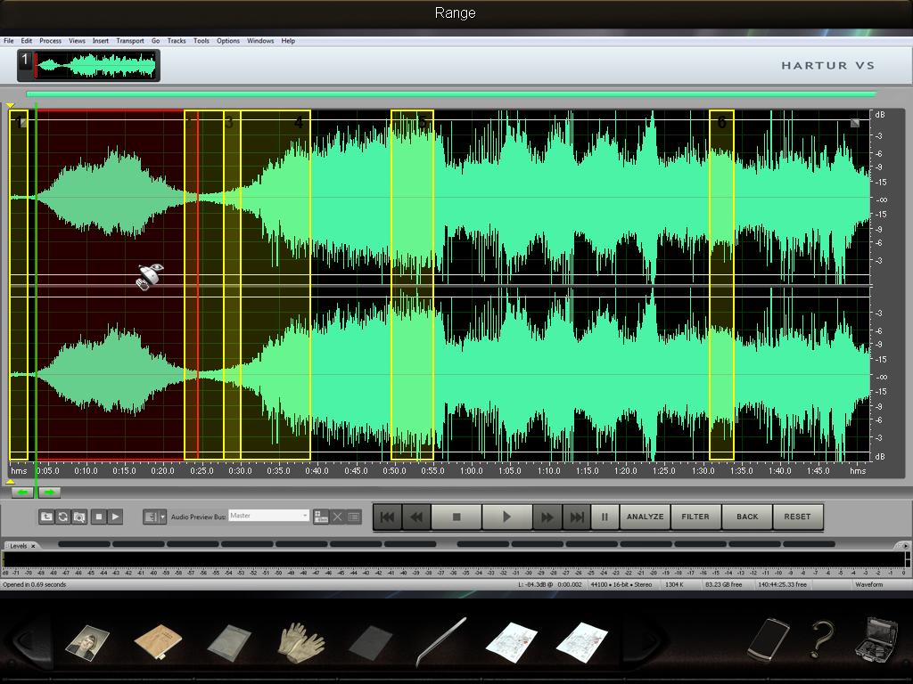The image size is (913, 684).
Task: Click the large stop button
Action: 456,517
